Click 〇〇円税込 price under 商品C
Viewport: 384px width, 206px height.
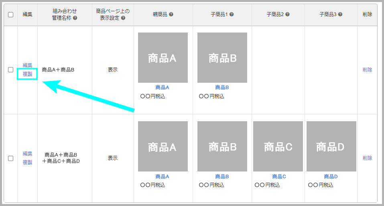pyautogui.click(x=267, y=185)
